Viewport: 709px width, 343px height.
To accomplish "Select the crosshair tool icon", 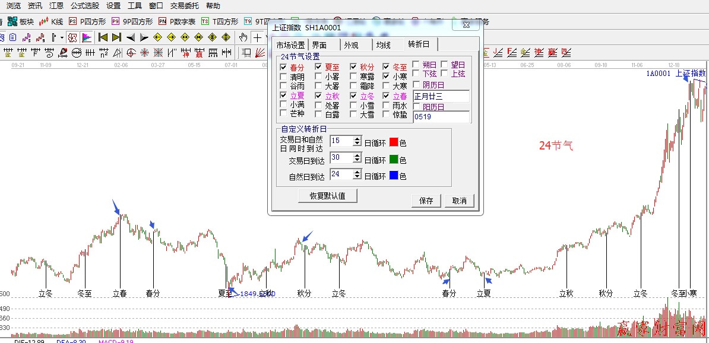I will tap(258, 37).
